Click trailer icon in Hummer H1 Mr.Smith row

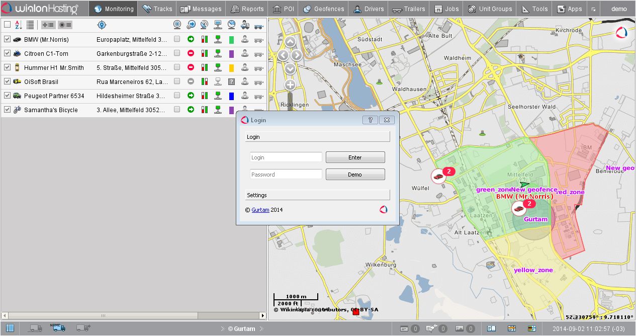pyautogui.click(x=258, y=67)
